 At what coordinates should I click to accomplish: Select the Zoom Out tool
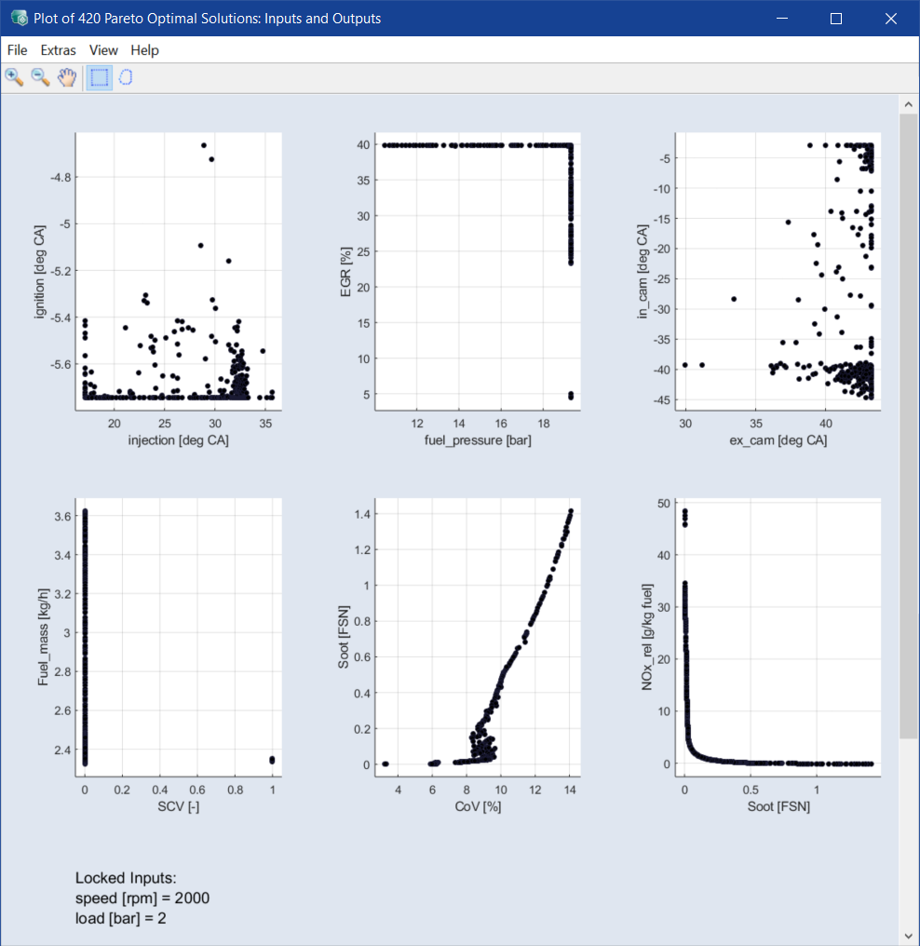[40, 77]
